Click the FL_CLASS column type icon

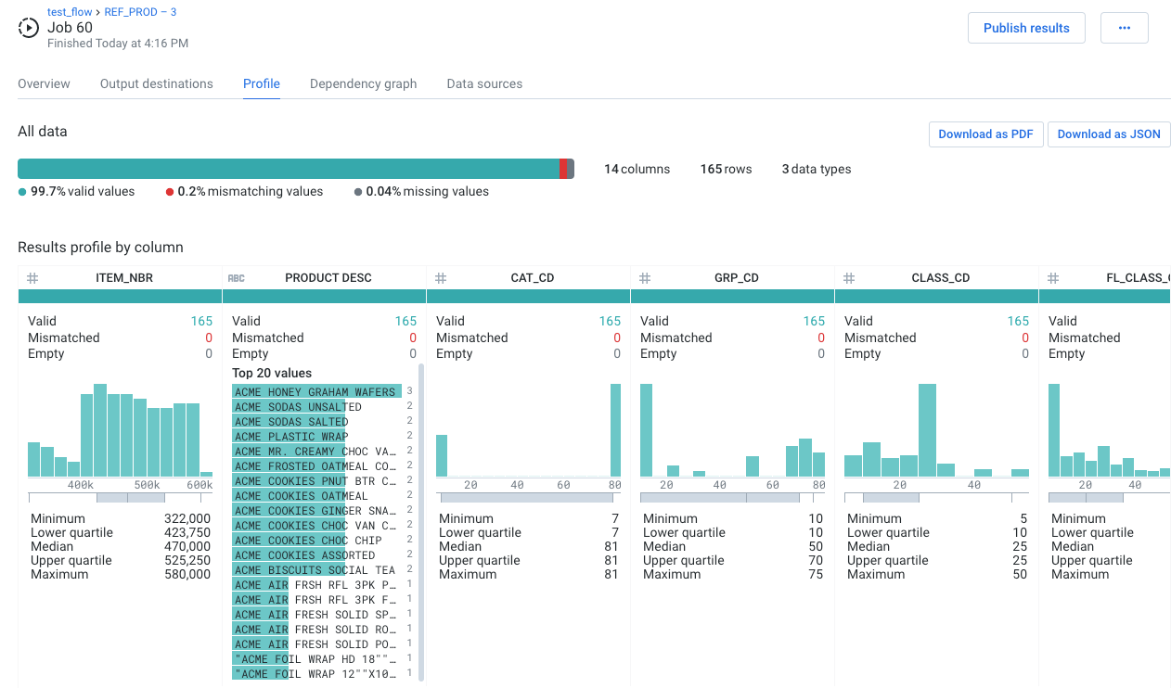tap(1053, 278)
